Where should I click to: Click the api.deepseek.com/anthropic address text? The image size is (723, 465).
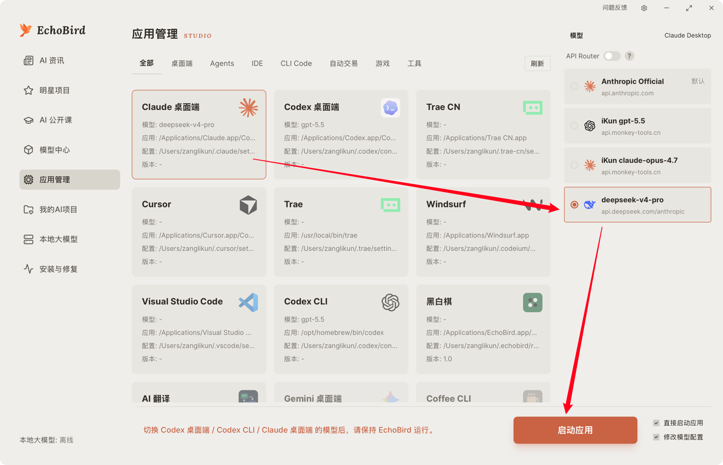(x=643, y=212)
